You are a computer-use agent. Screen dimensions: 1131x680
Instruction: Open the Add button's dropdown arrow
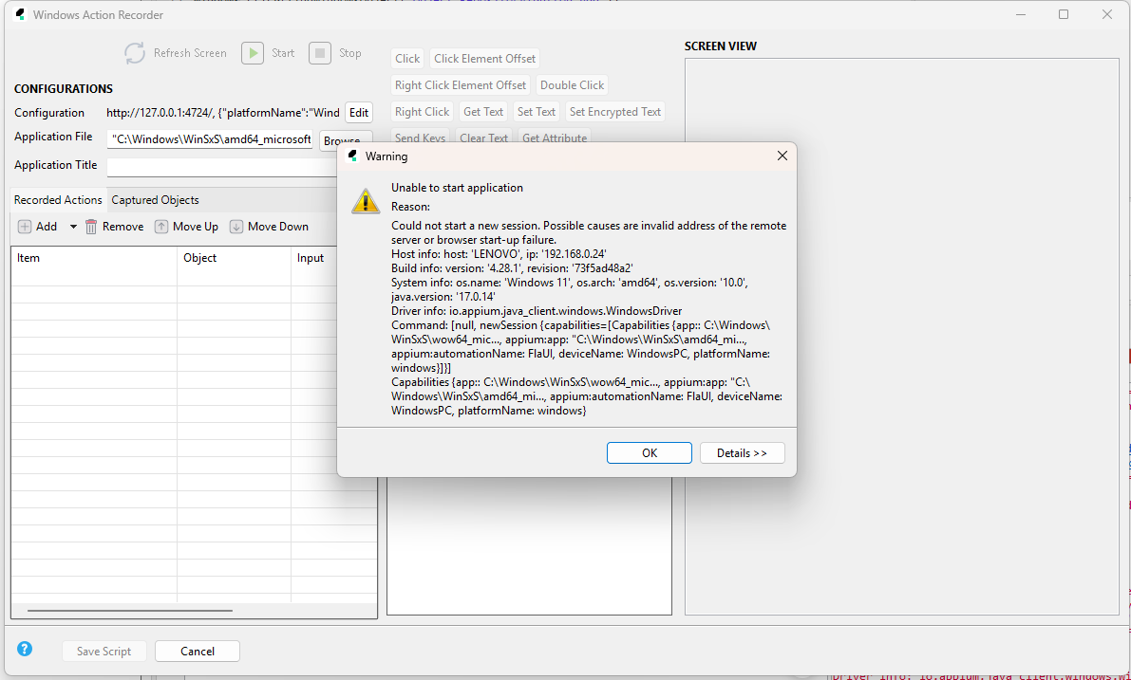[x=73, y=226]
